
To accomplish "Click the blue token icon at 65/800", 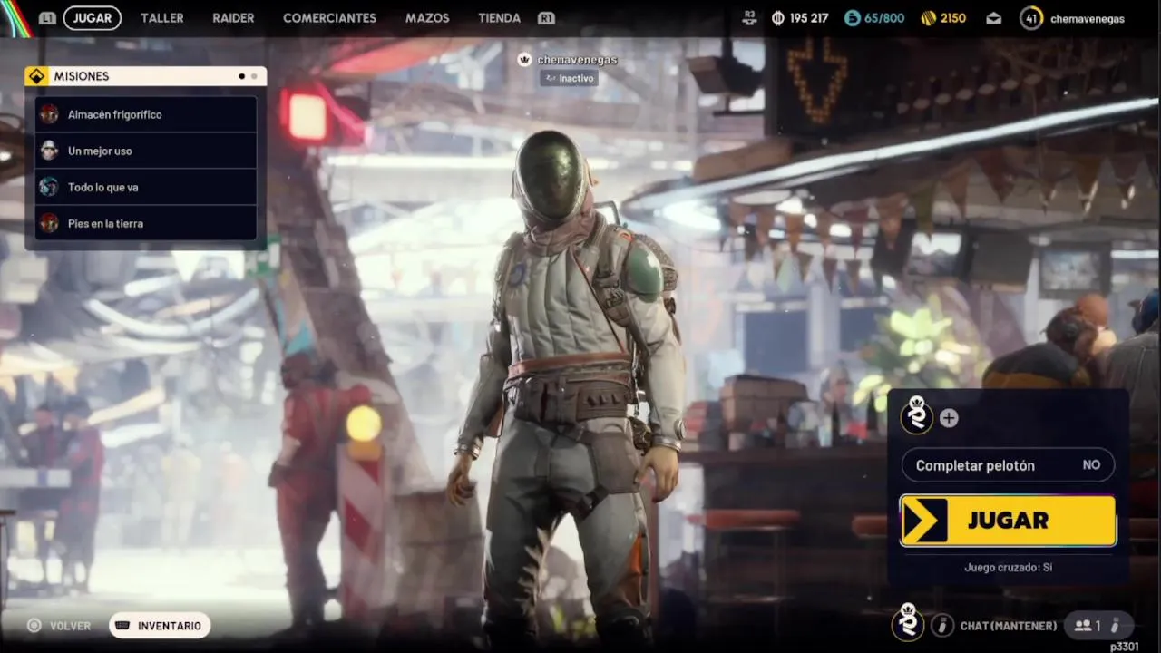I will (x=852, y=18).
